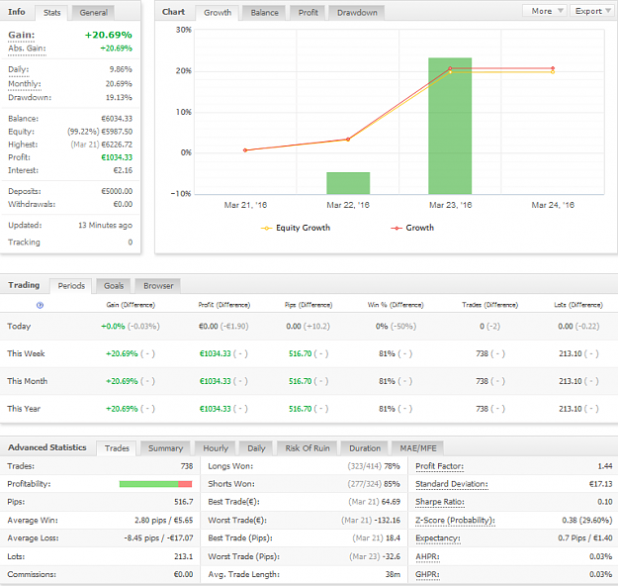Click the help question-mark icon in Trading table

[x=40, y=305]
